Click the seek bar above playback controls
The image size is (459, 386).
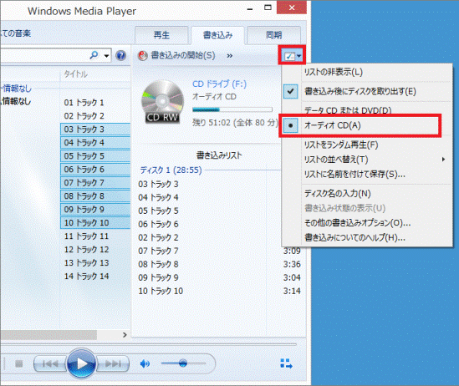pyautogui.click(x=149, y=344)
